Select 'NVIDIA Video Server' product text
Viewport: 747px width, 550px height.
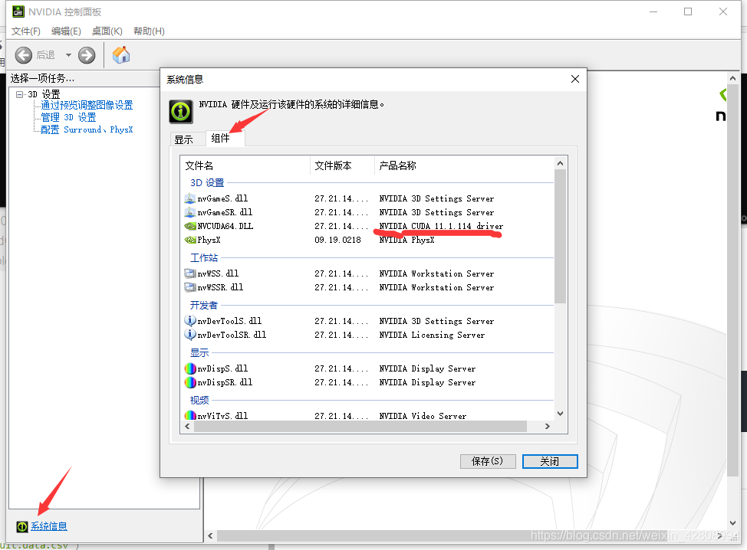tap(423, 416)
